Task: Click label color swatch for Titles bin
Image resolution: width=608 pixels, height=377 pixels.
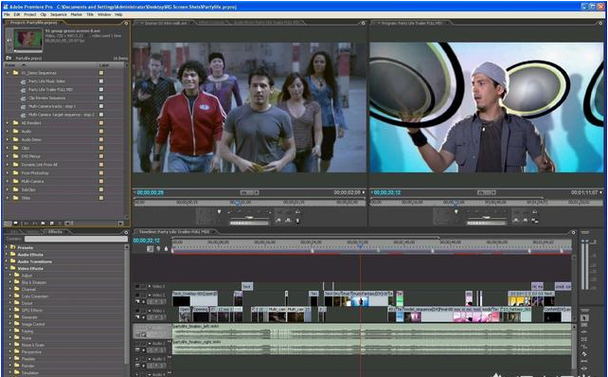Action: click(101, 198)
